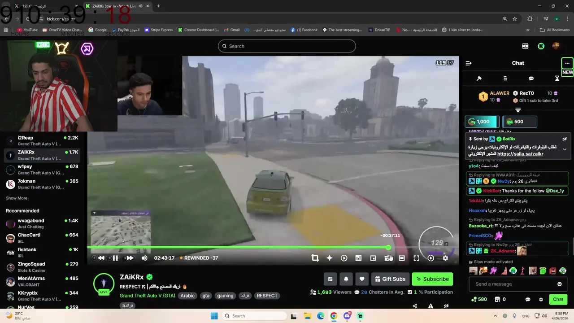The width and height of the screenshot is (574, 323).
Task: Open chat settings gear below message box
Action: (x=541, y=299)
